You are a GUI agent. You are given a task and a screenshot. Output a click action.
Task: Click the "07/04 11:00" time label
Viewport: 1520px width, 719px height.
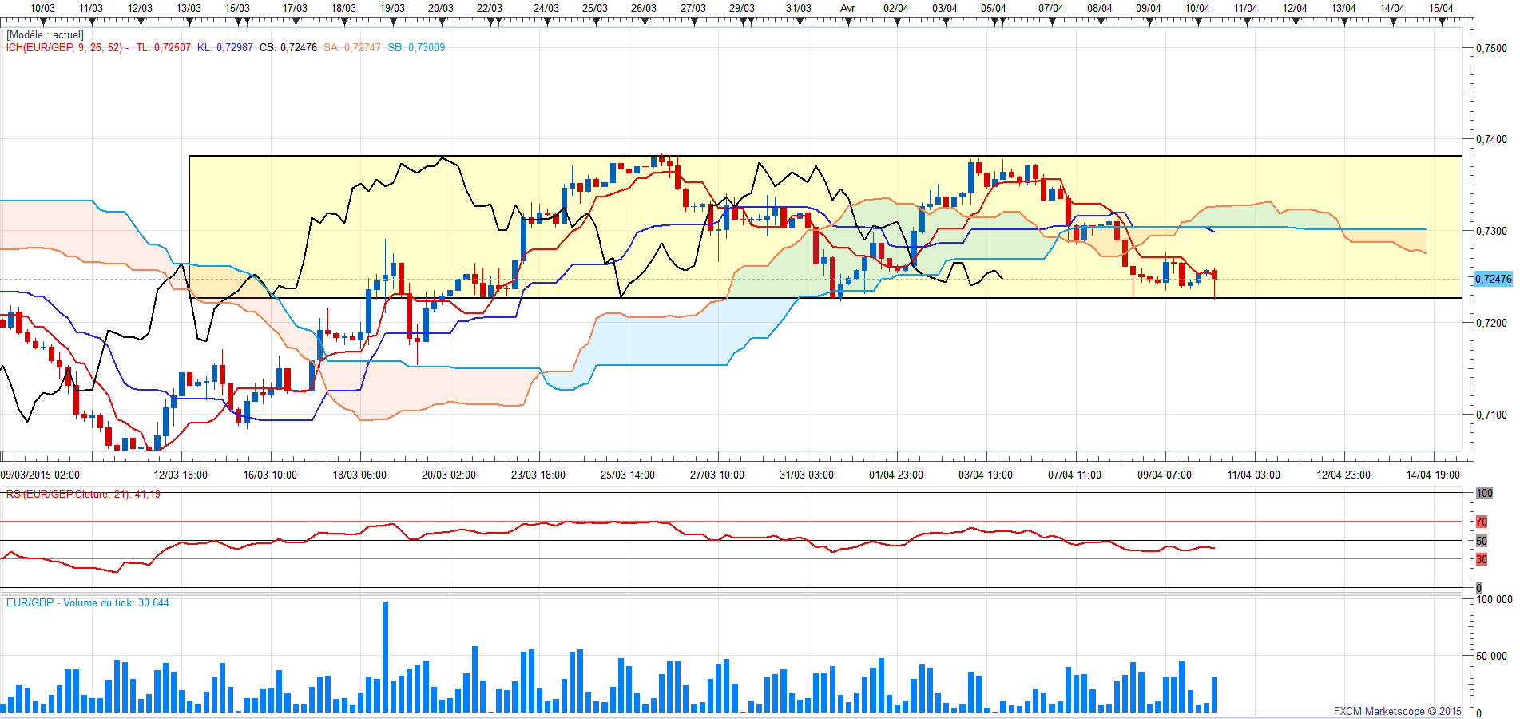(1075, 475)
